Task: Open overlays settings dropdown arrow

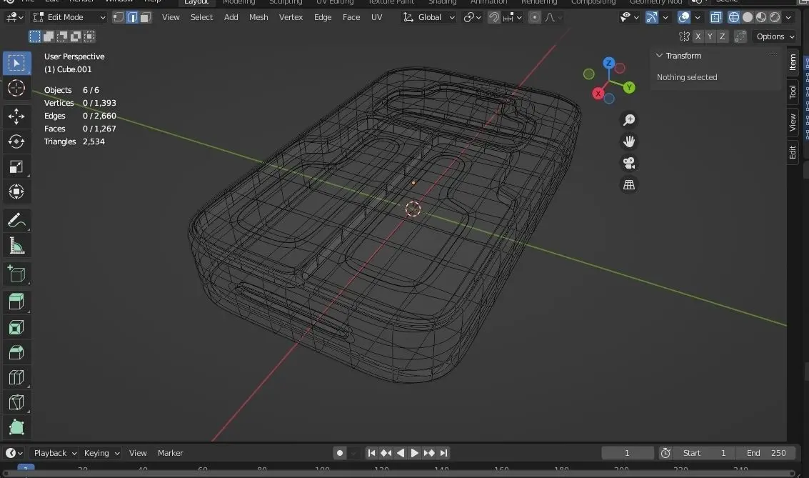Action: point(698,18)
